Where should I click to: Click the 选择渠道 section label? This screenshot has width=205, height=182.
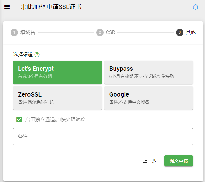click(x=23, y=55)
